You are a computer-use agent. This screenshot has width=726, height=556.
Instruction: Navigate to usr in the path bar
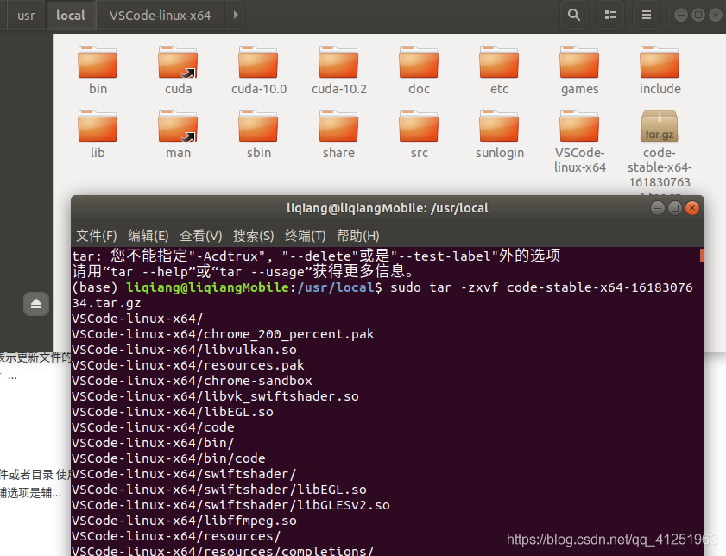point(25,15)
